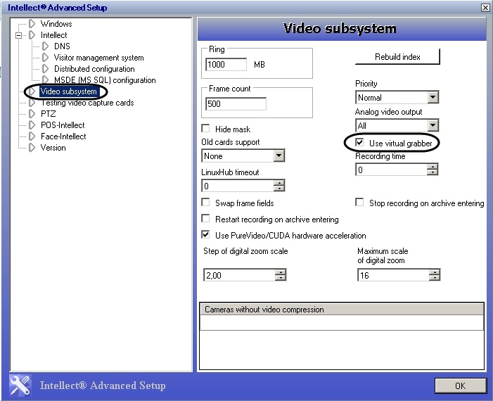Click the Step of digital zoom scale field
The image size is (493, 401).
tap(239, 275)
